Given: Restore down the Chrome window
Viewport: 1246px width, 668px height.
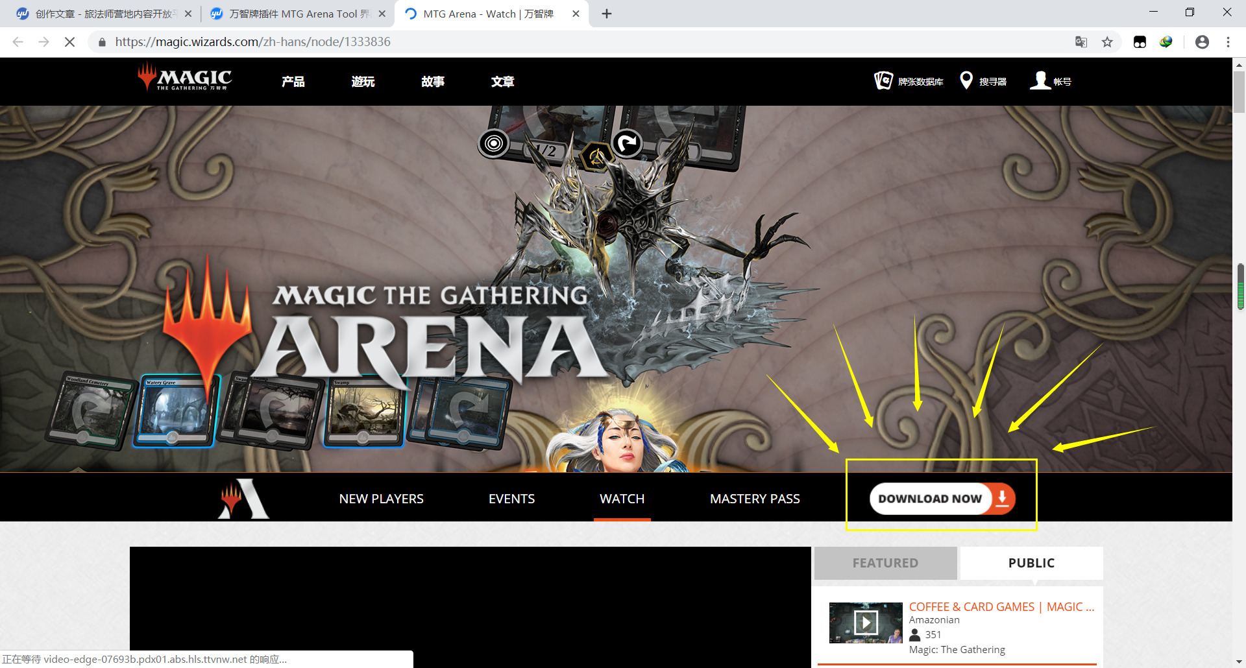Looking at the screenshot, I should click(1190, 12).
